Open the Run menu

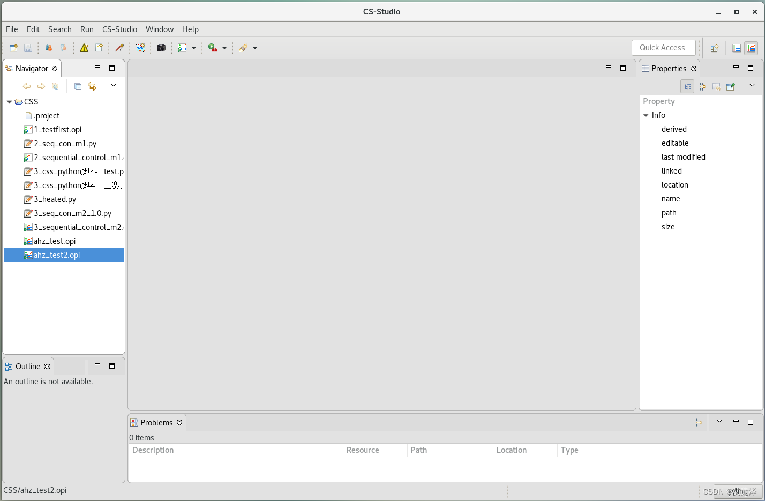pyautogui.click(x=87, y=29)
